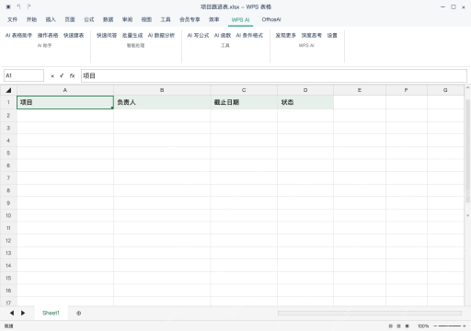This screenshot has width=471, height=331.
Task: Switch to the 工具 tab
Action: [x=166, y=19]
